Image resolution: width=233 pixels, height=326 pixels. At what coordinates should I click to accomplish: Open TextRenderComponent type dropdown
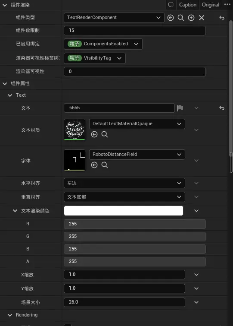tap(114, 18)
